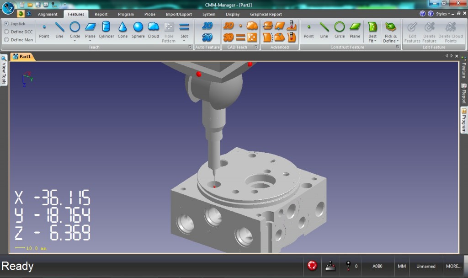The image size is (468, 278).
Task: Select the orange slot CAD Teach icon
Action: point(240,37)
